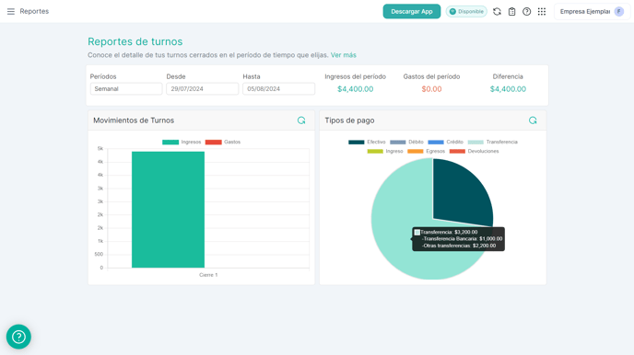The image size is (634, 355).
Task: Click the Movimientos de Turnos panel title
Action: pyautogui.click(x=134, y=120)
